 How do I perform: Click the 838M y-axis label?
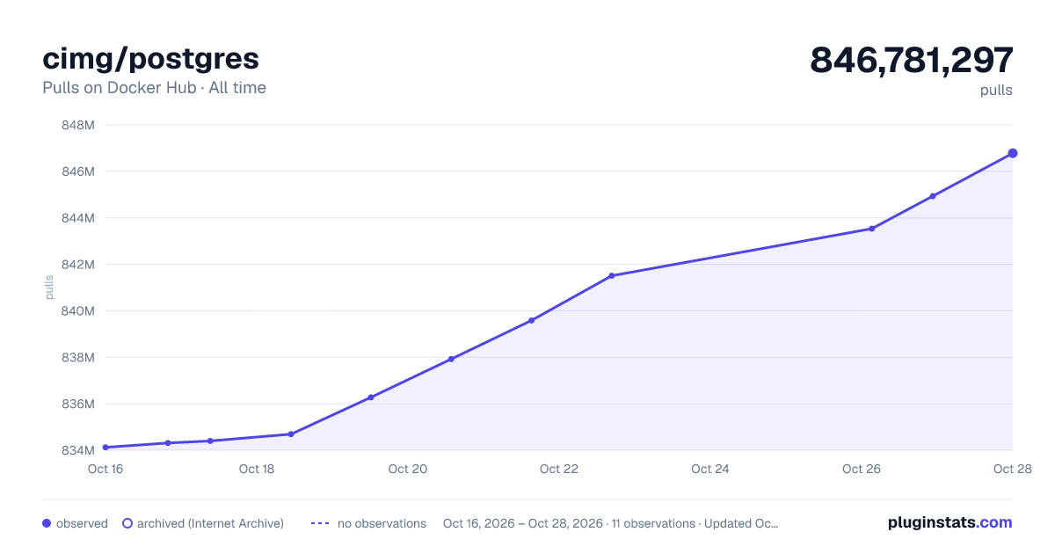point(78,358)
